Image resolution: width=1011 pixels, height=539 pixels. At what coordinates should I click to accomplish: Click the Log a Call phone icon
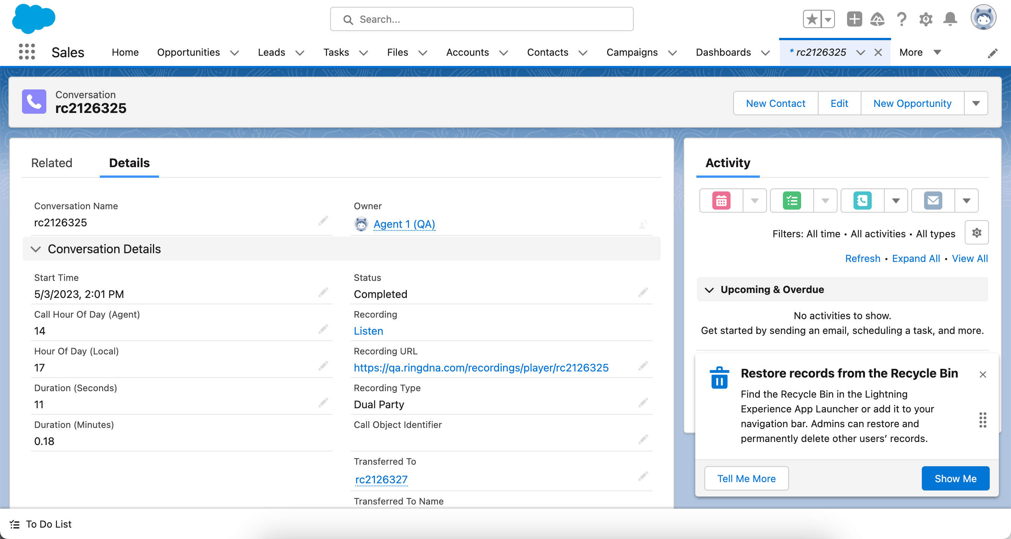tap(862, 201)
